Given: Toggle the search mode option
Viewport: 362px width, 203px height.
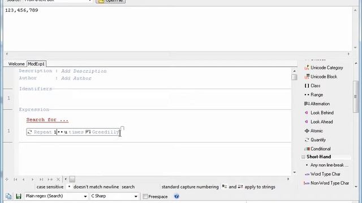Looking at the screenshot, I should coord(128,187).
